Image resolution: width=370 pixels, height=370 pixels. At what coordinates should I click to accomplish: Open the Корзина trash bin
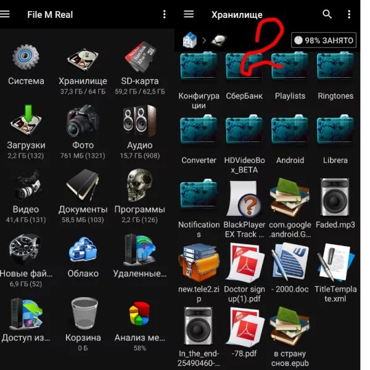(x=84, y=313)
